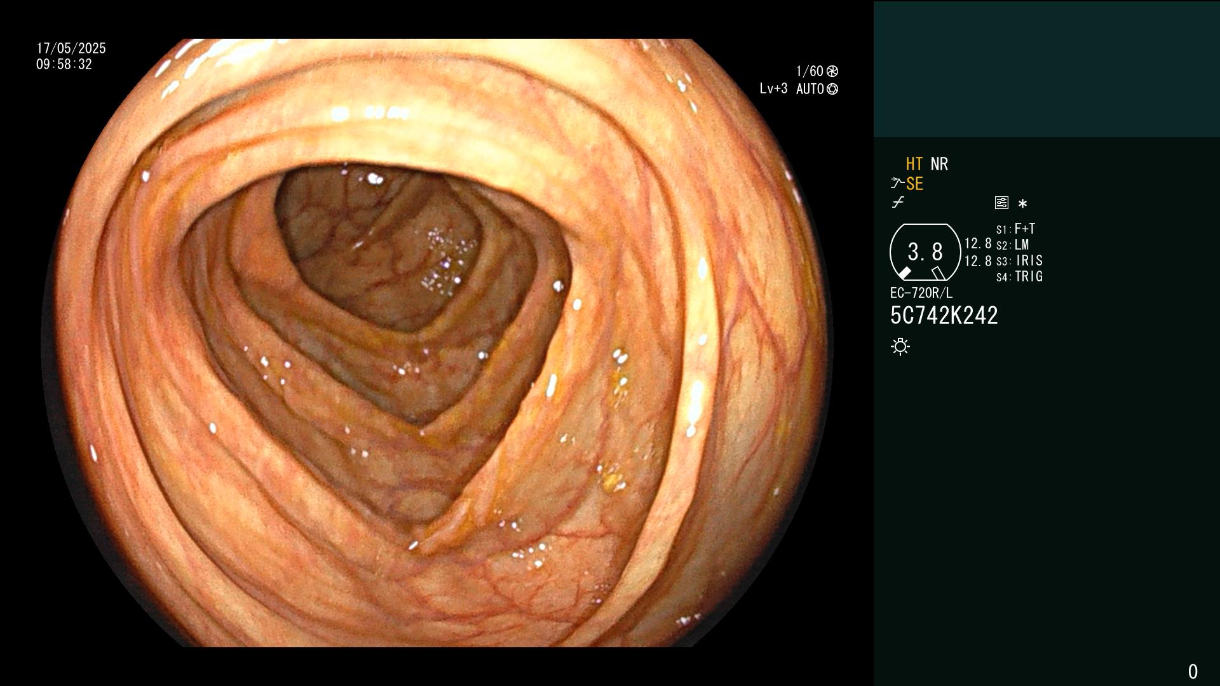Click the serial number 5C742K242
The width and height of the screenshot is (1220, 686).
pos(944,316)
